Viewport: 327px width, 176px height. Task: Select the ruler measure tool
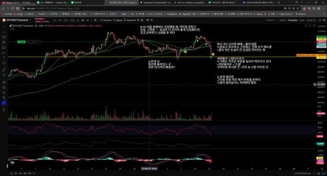pyautogui.click(x=4, y=70)
